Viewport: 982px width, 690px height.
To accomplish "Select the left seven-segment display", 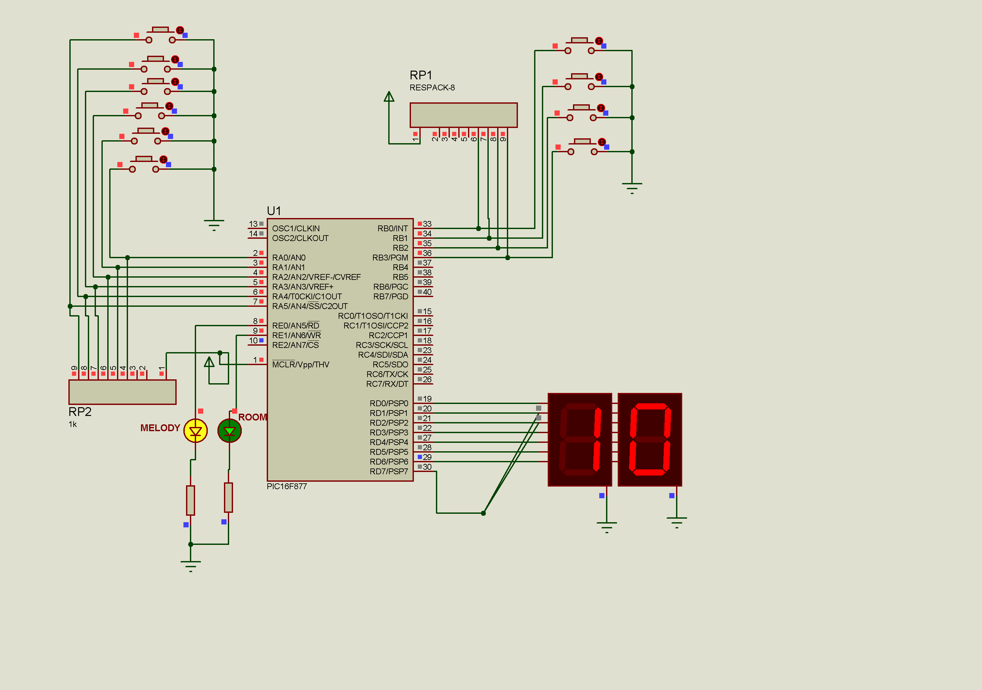I will [579, 440].
